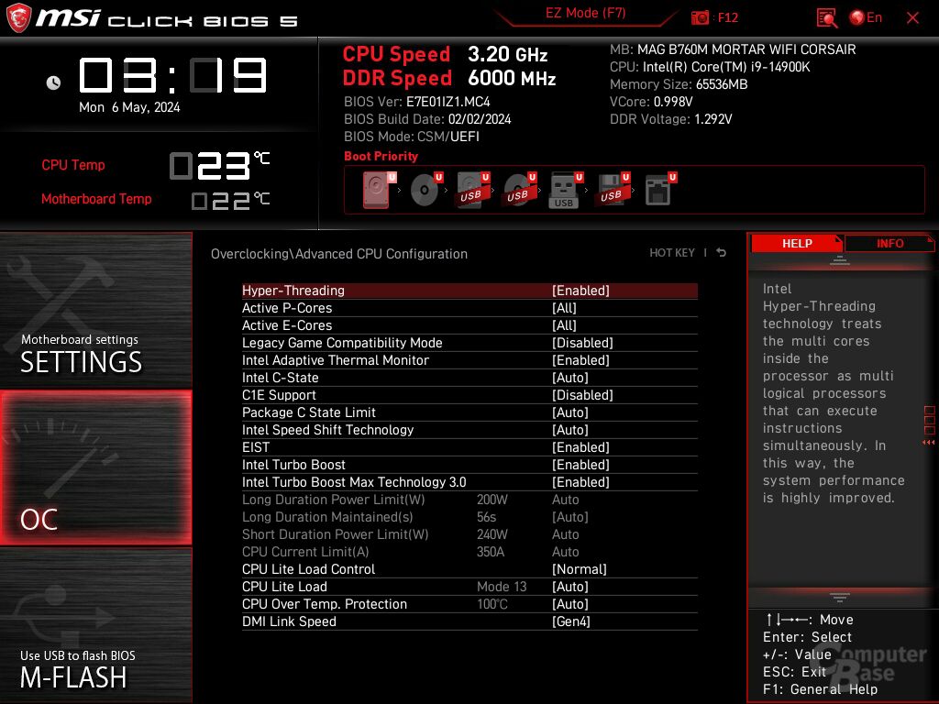The image size is (939, 704).
Task: Click the HOT KEY button
Action: pos(672,253)
